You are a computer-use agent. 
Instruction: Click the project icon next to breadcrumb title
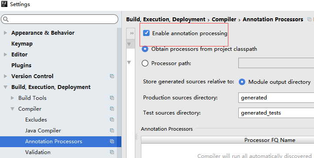pos(309,20)
